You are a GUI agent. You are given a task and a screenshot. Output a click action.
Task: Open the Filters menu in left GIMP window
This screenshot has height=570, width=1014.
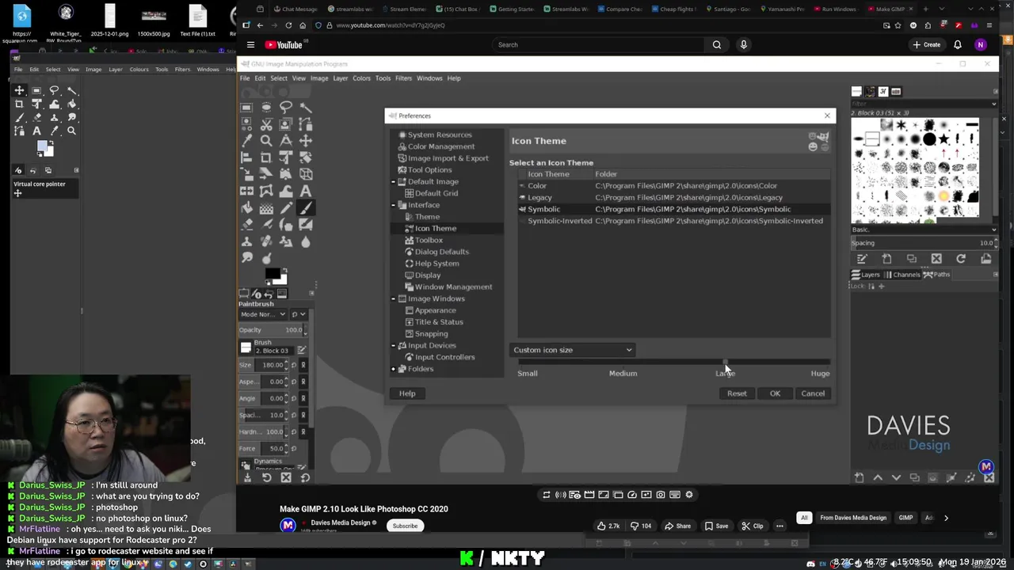click(182, 69)
